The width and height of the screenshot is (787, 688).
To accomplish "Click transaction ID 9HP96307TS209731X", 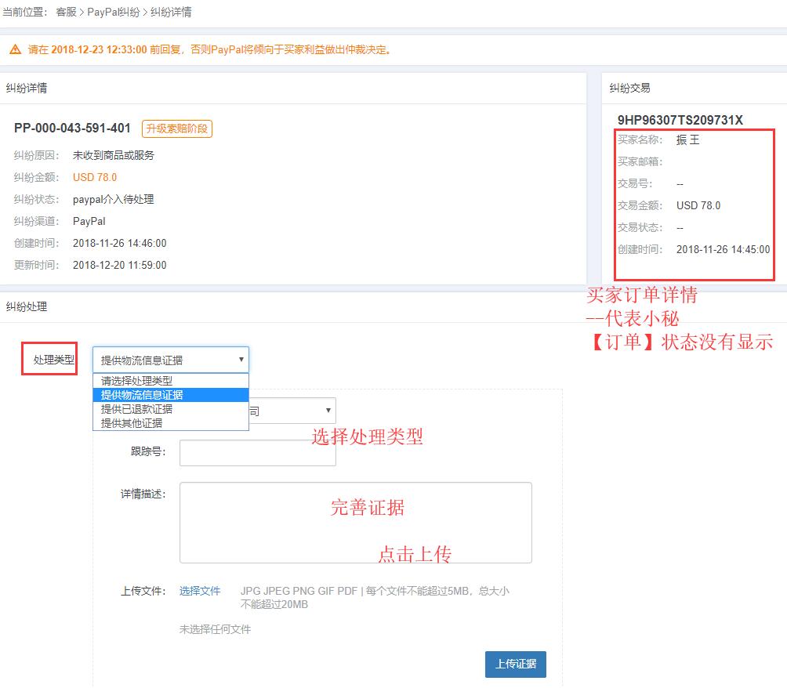I will click(x=680, y=120).
